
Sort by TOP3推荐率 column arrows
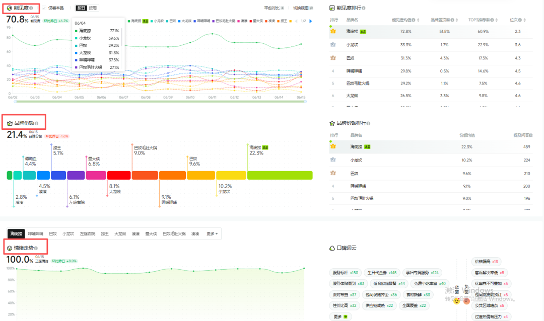pos(497,20)
